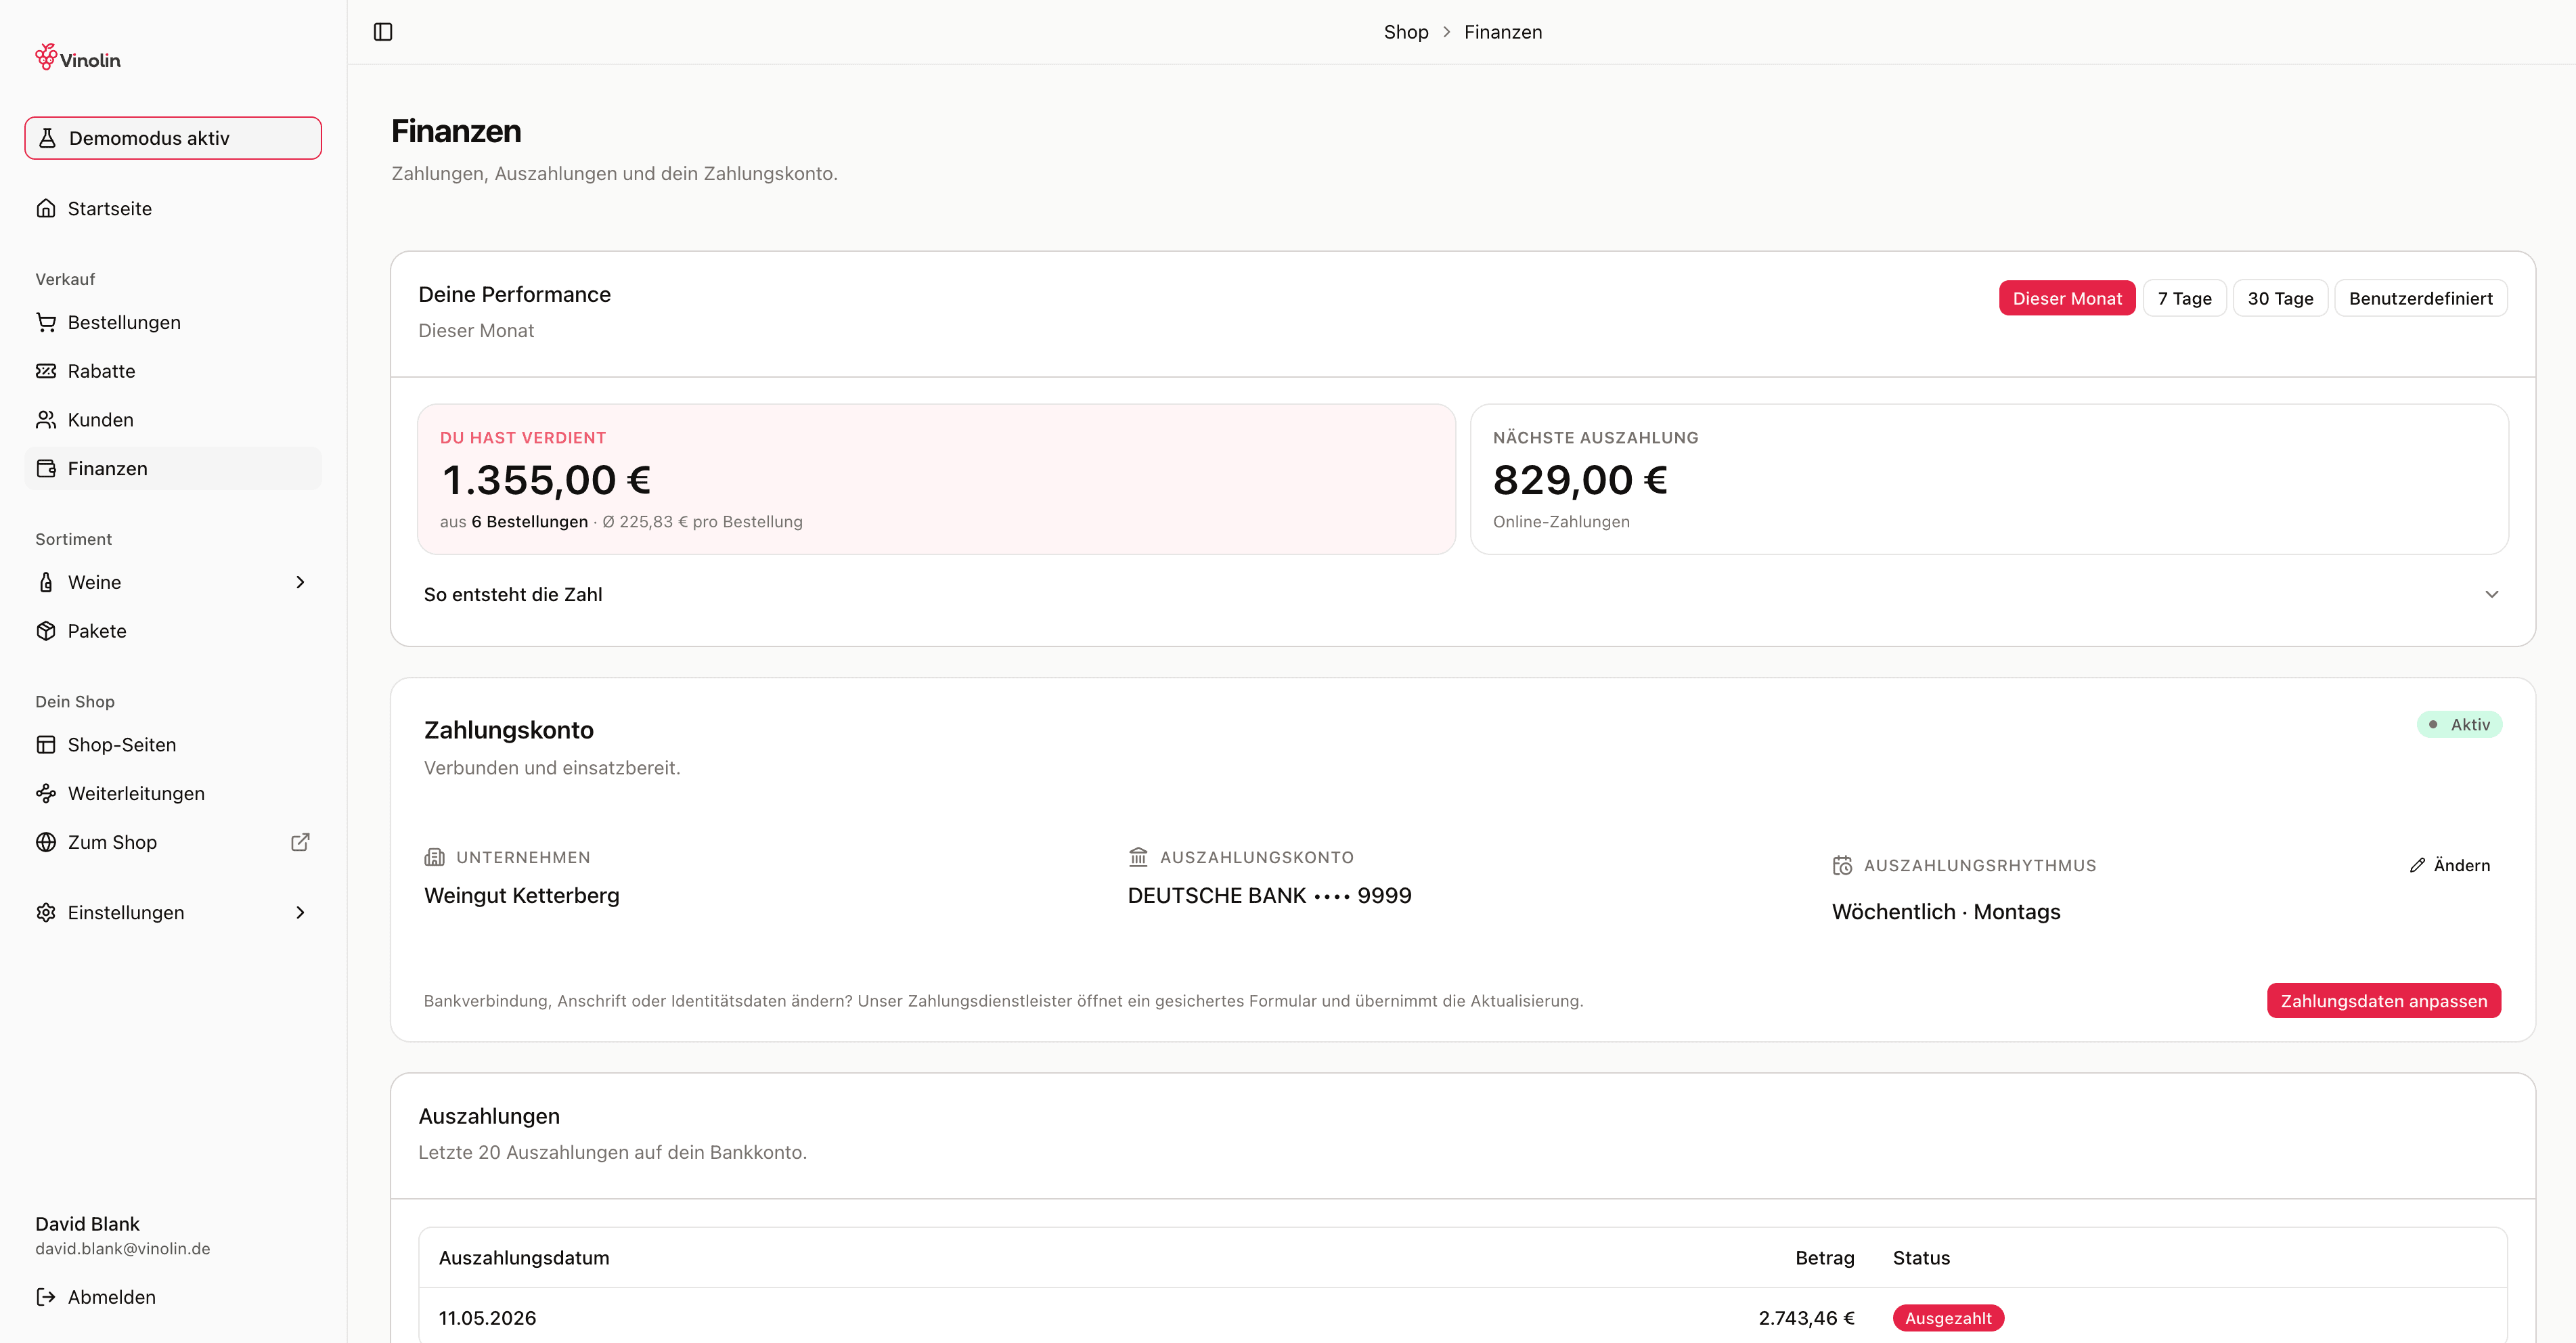This screenshot has width=2576, height=1343.
Task: Open the Pakete page
Action: click(173, 631)
